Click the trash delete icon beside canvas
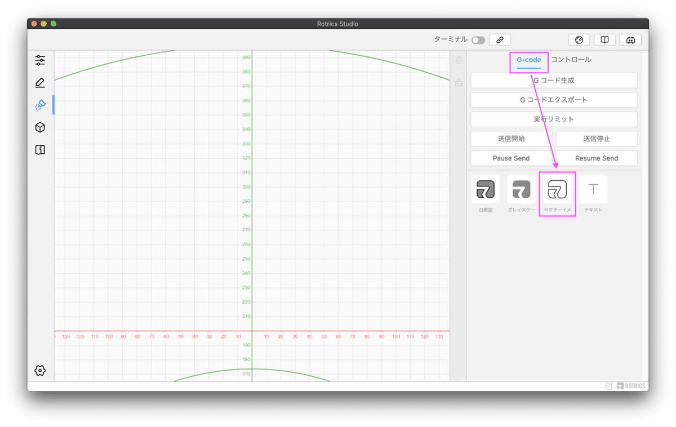 point(459,60)
